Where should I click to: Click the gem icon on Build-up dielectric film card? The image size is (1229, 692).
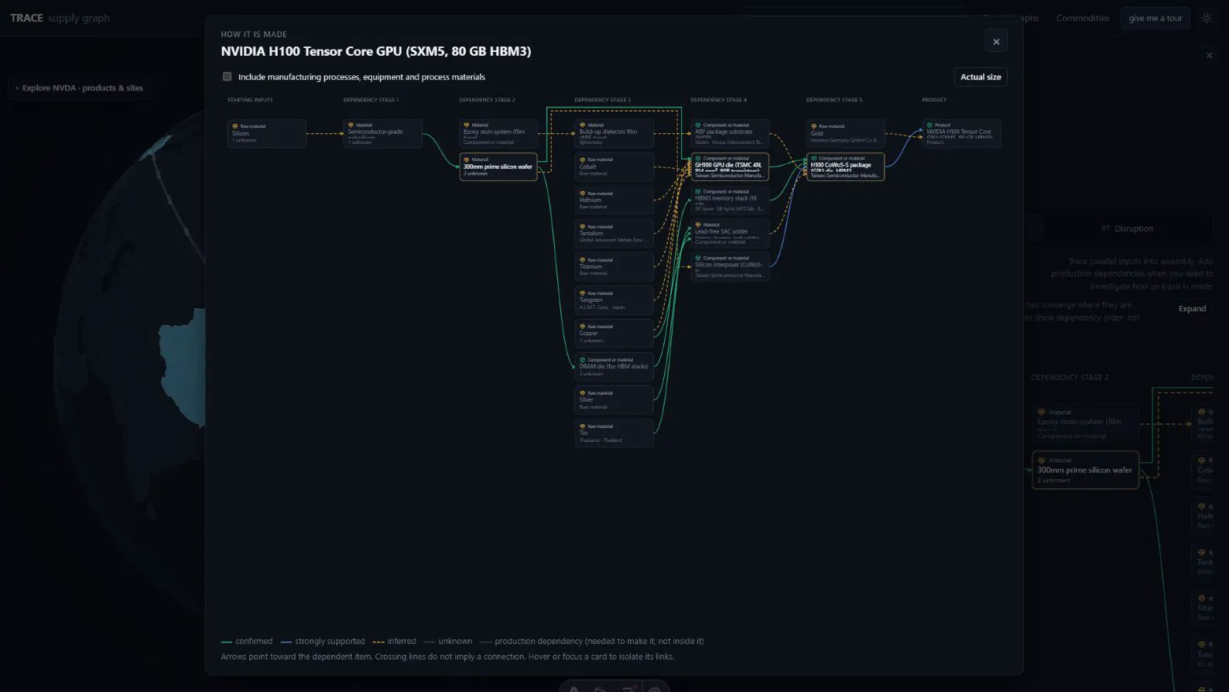coord(583,125)
